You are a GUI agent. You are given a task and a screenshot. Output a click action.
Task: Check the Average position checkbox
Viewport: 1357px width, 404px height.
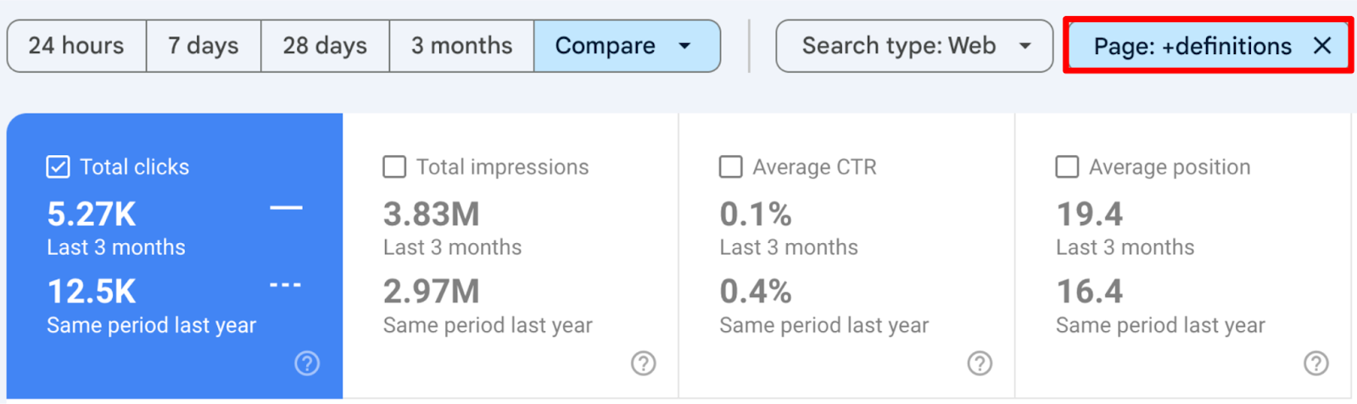[x=1067, y=167]
